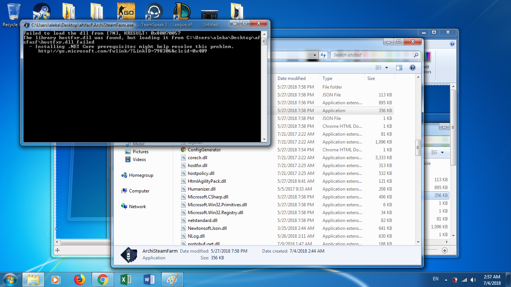
Task: Click the Explorer change view icon
Action: pos(378,68)
